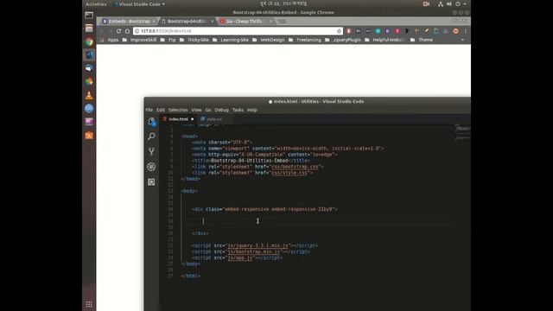The image size is (553, 311).
Task: Open the clock in the top bar
Action: [283, 3]
